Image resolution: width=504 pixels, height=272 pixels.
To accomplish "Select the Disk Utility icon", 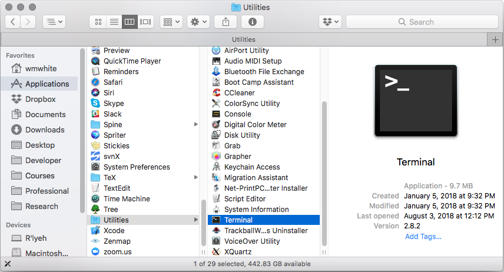I will pos(216,135).
